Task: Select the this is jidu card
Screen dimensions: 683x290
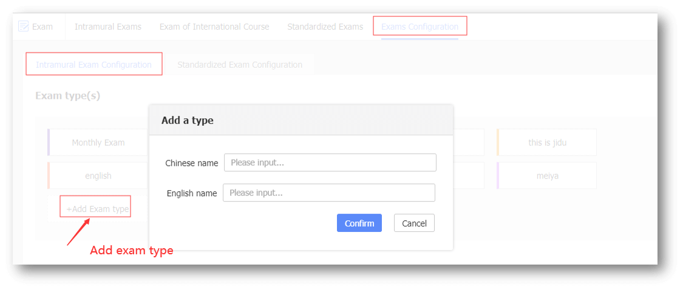Action: (x=546, y=142)
